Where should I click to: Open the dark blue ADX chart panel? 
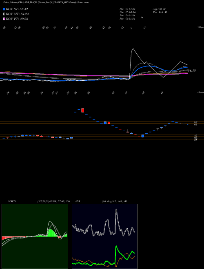(x=104, y=236)
